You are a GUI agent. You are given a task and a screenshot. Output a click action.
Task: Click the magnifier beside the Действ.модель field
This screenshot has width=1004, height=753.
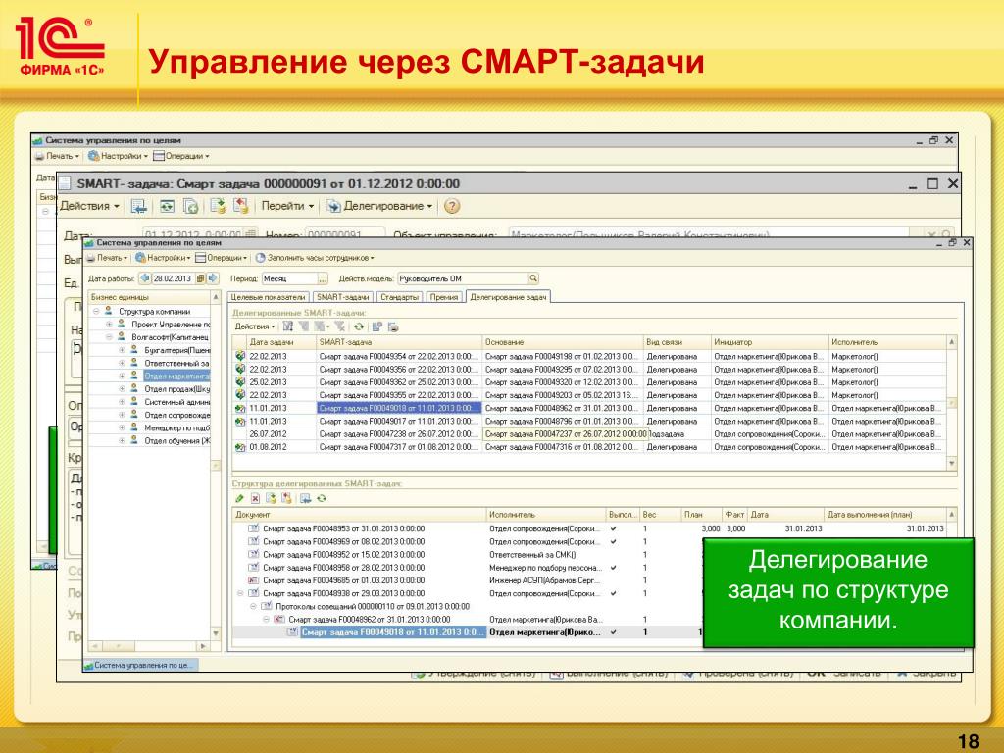click(532, 278)
